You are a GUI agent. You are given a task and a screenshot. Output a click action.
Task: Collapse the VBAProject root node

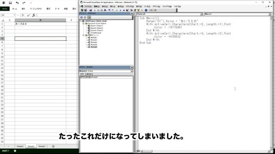pos(81,21)
